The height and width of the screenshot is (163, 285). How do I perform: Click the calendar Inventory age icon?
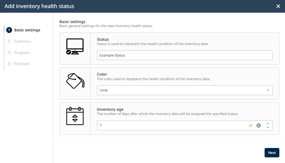(75, 116)
